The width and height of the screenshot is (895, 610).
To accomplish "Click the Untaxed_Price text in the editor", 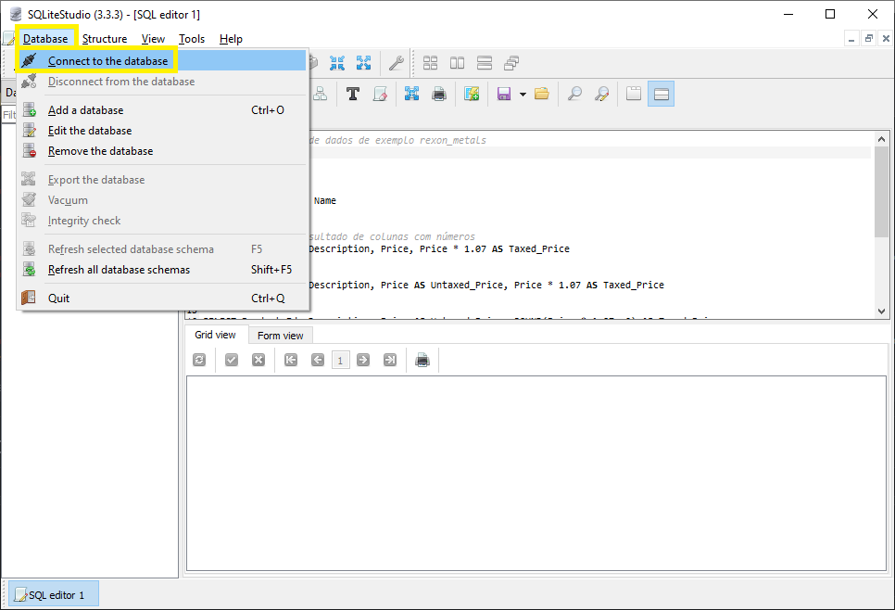I will click(x=466, y=285).
